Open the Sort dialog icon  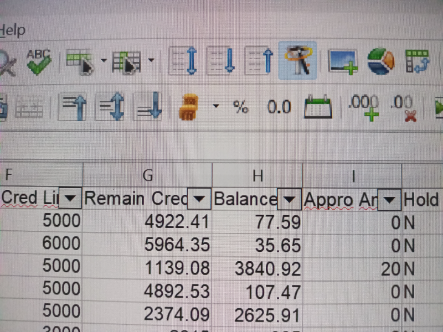coord(183,61)
